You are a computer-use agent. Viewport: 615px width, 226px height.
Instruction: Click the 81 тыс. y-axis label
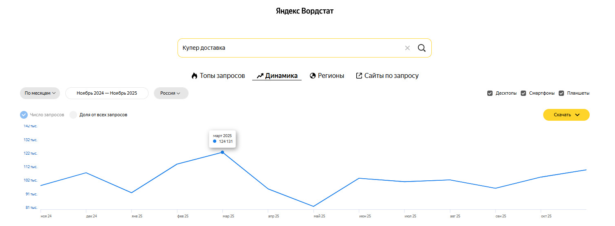31,208
